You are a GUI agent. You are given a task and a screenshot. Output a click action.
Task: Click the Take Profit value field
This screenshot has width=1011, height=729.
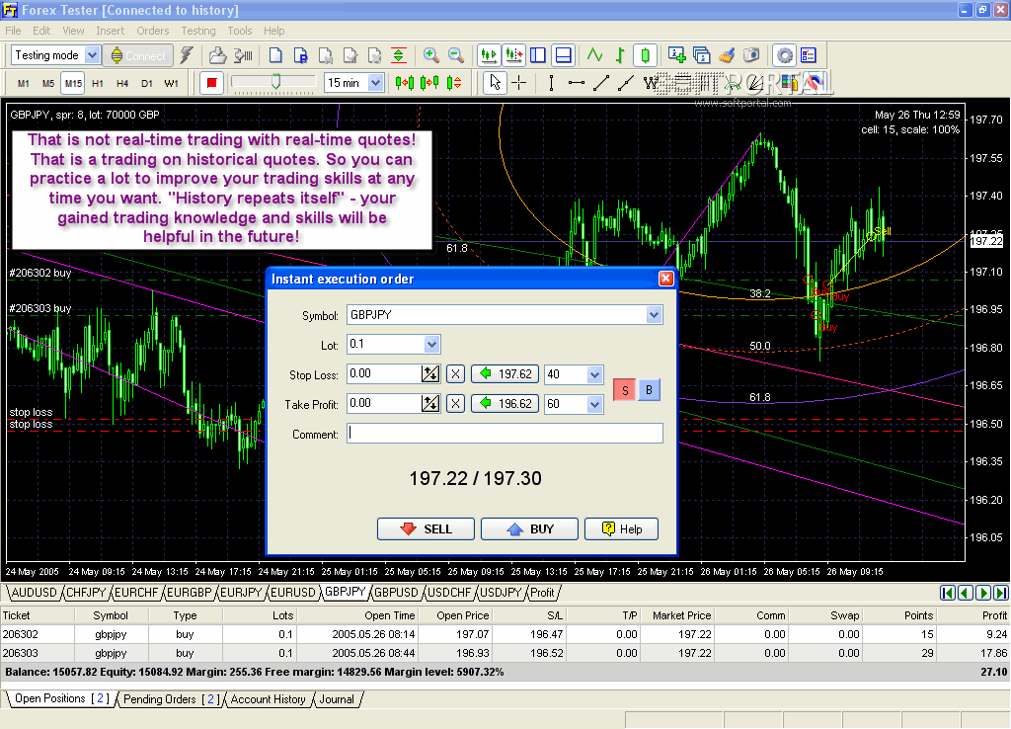(x=384, y=404)
